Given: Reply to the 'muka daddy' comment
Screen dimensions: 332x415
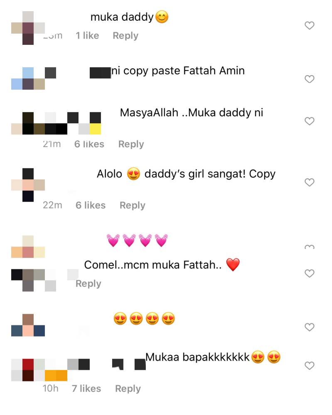Looking at the screenshot, I should [125, 36].
